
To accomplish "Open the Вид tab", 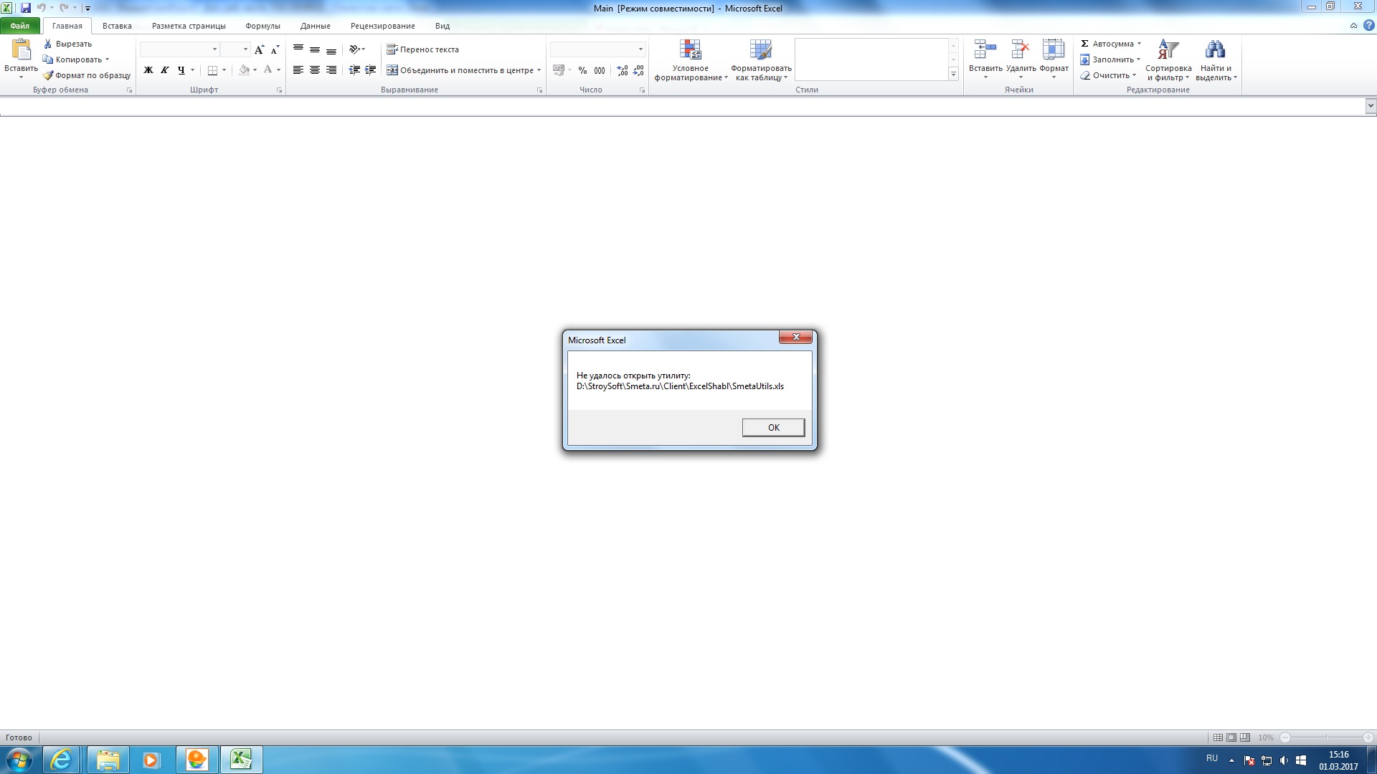I will 443,26.
